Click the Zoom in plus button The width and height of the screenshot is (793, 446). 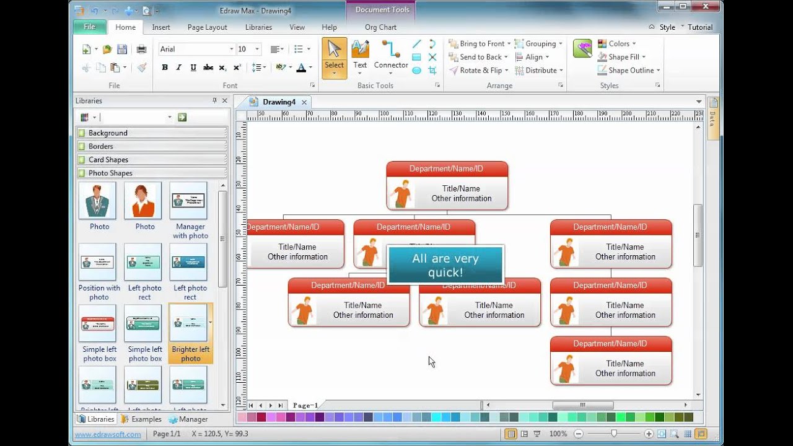click(x=649, y=434)
